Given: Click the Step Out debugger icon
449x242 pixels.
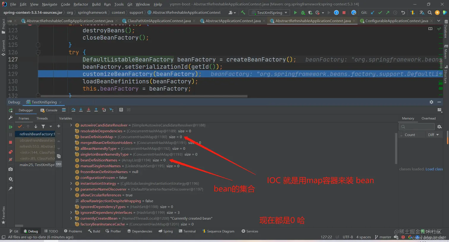Looking at the screenshot, I should tap(96, 110).
